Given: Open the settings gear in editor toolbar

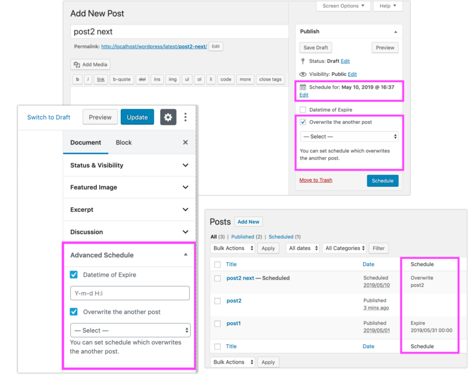Looking at the screenshot, I should [x=168, y=117].
